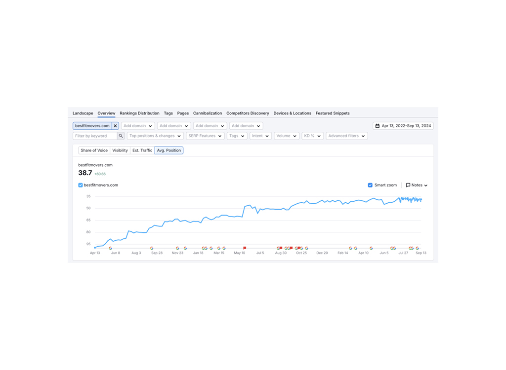
Task: Expand the Notes options chevron
Action: (x=426, y=185)
